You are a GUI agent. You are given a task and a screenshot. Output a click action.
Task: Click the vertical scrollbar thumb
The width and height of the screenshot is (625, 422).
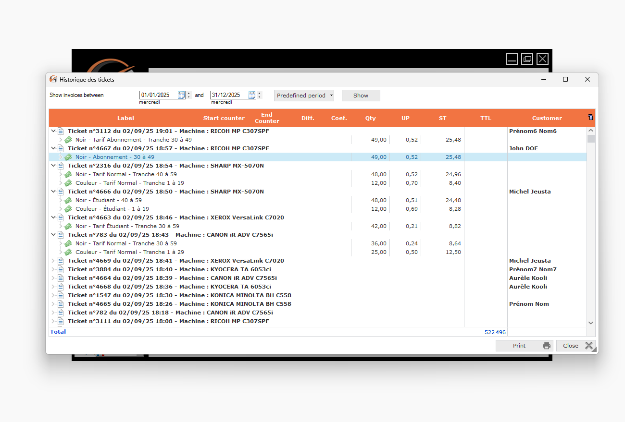[591, 139]
